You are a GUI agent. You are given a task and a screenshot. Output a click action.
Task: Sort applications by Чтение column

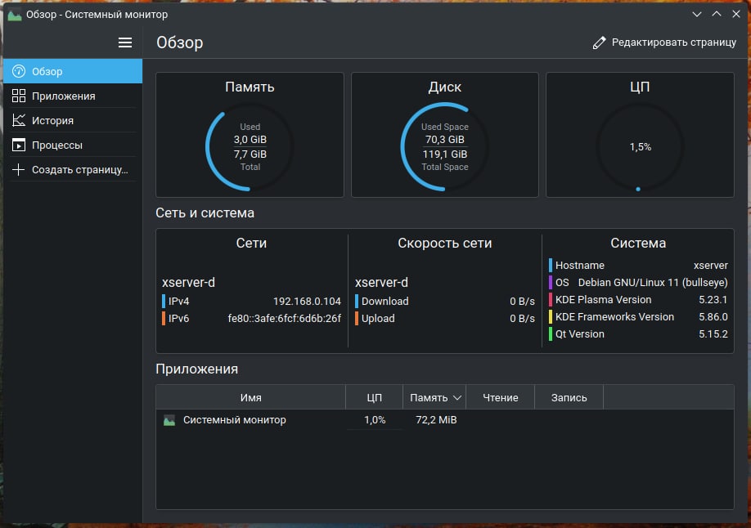(500, 397)
